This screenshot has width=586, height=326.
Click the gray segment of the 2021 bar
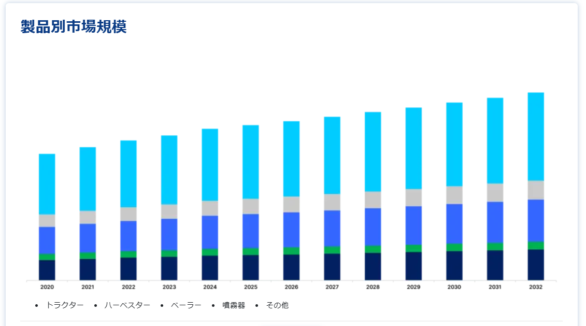coord(88,217)
